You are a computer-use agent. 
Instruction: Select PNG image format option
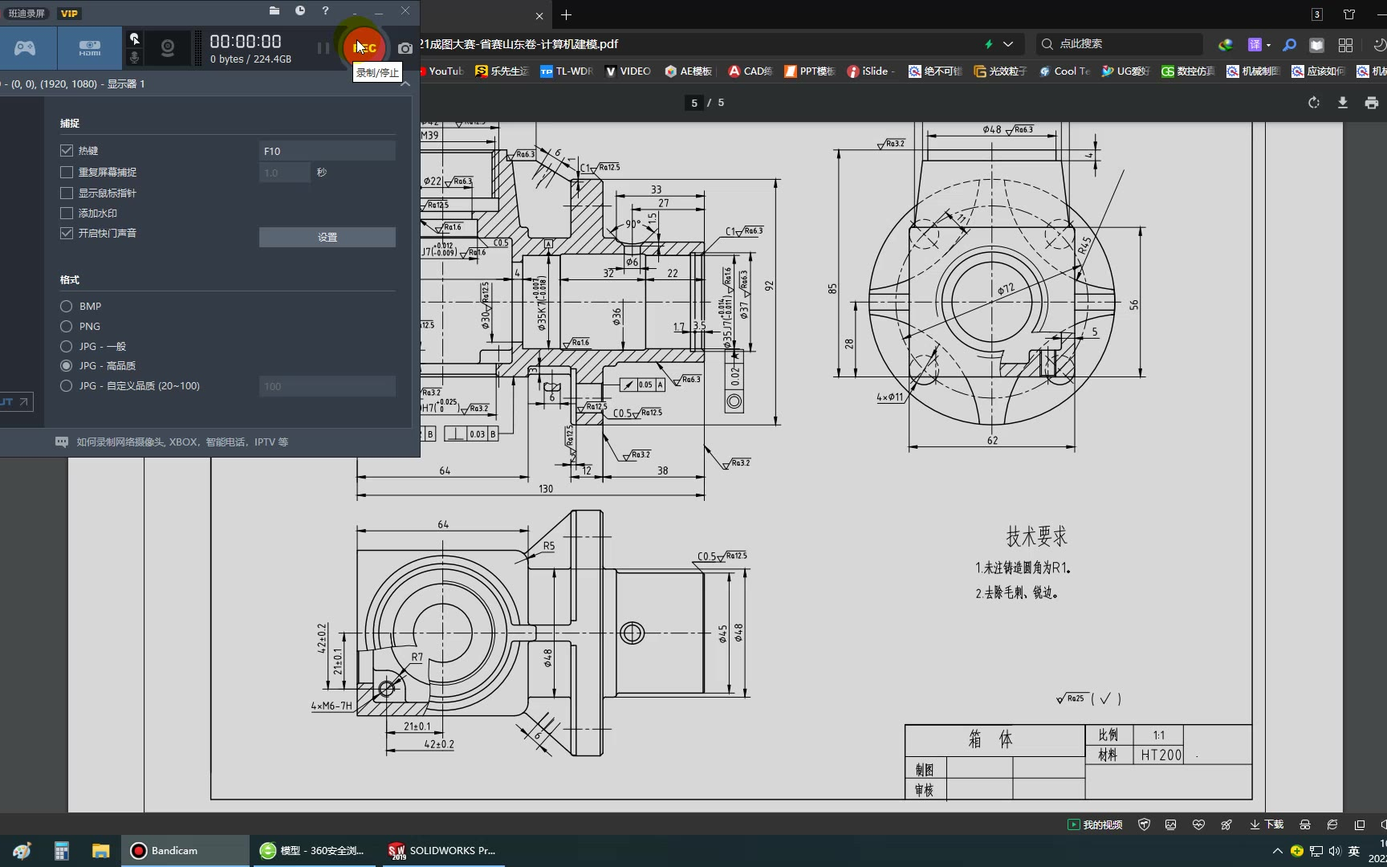tap(67, 327)
